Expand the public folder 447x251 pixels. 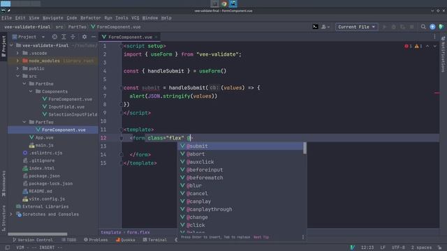pos(17,68)
